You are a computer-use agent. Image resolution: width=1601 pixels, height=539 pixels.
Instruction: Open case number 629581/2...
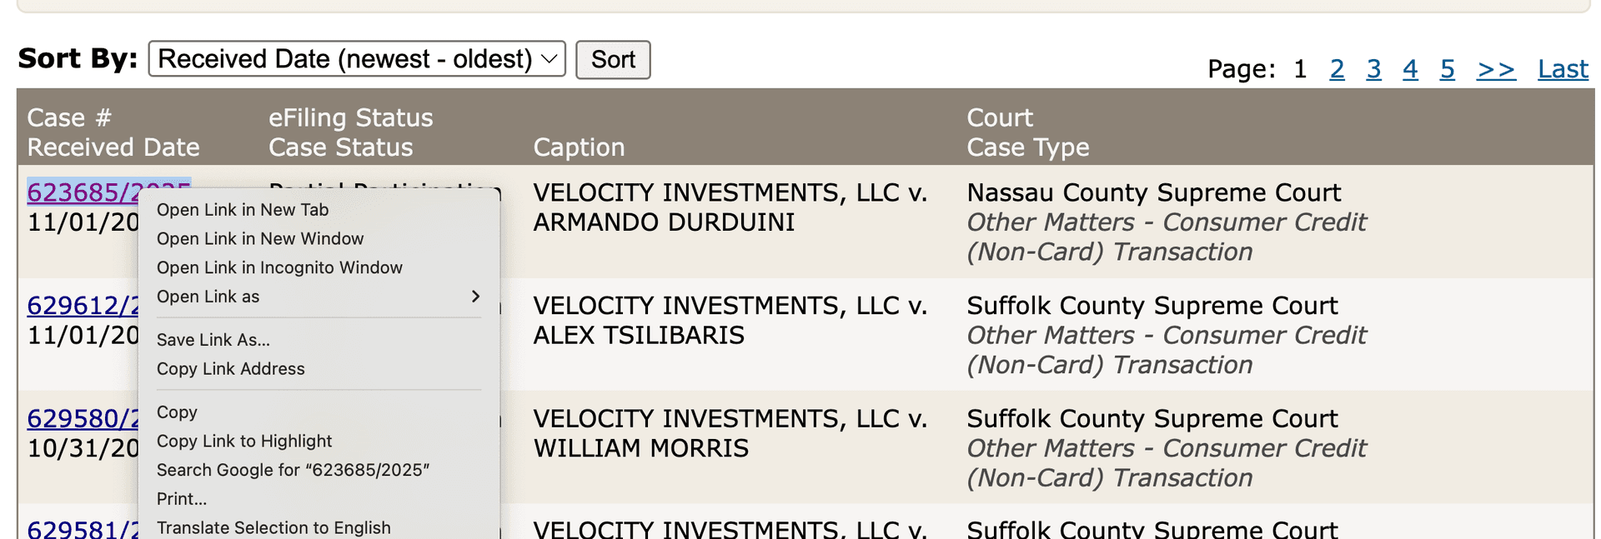coord(83,528)
